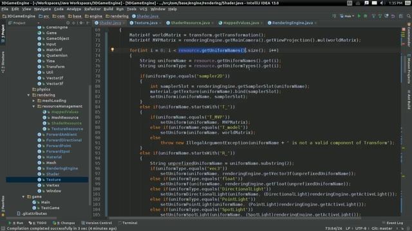Select TestGame in the project tree
412x231 pixels.
pyautogui.click(x=50, y=208)
